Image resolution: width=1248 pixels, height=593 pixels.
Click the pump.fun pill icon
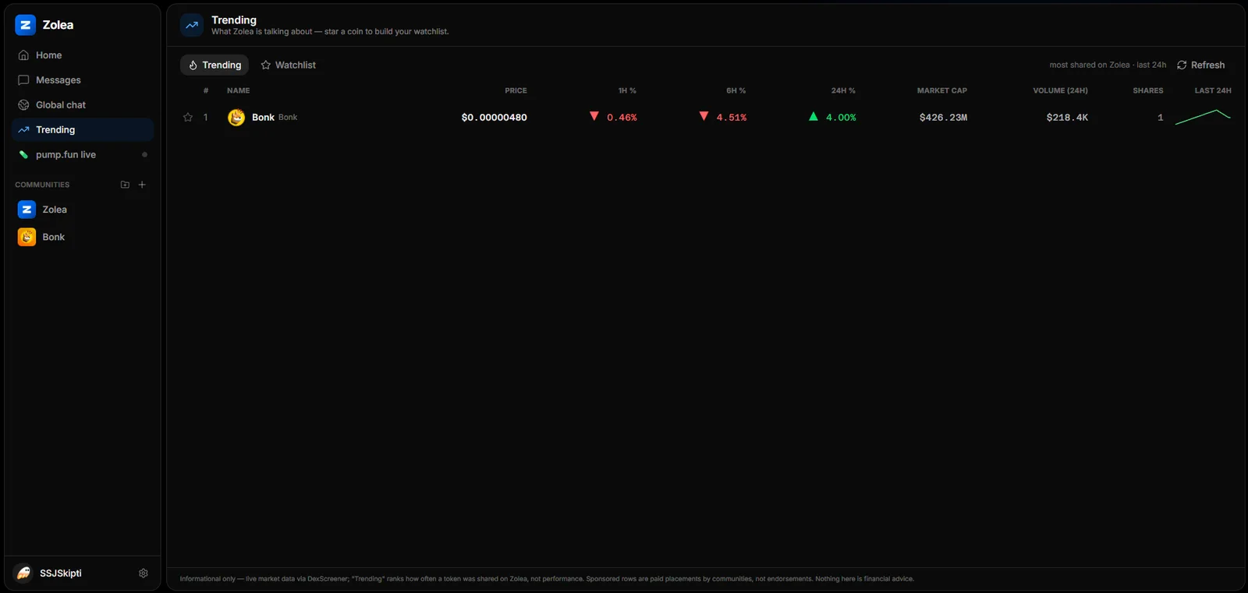(x=23, y=155)
